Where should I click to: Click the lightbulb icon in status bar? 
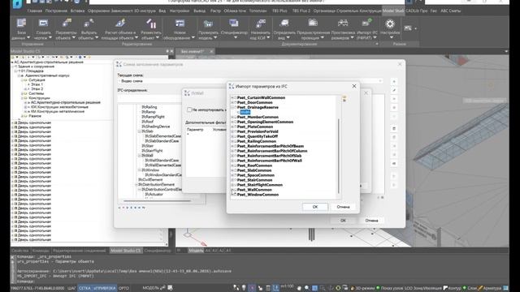[x=244, y=288]
